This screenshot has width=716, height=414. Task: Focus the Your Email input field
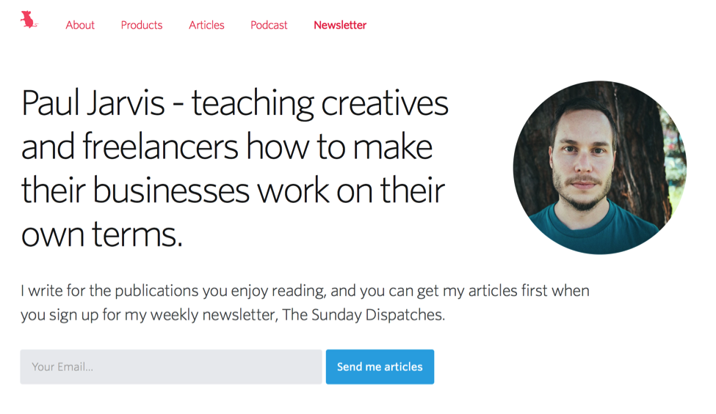point(171,366)
